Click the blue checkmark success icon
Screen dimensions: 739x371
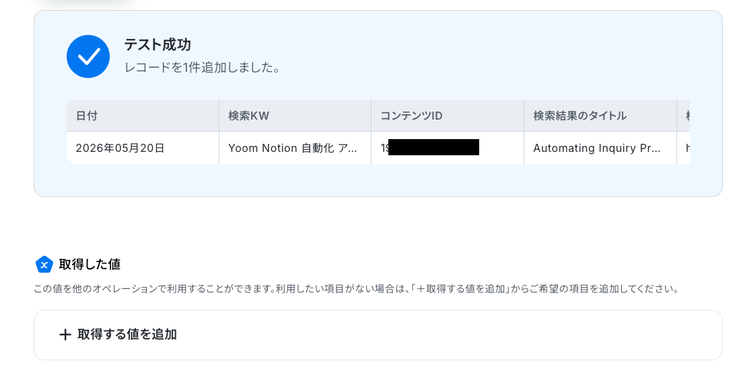pyautogui.click(x=88, y=56)
